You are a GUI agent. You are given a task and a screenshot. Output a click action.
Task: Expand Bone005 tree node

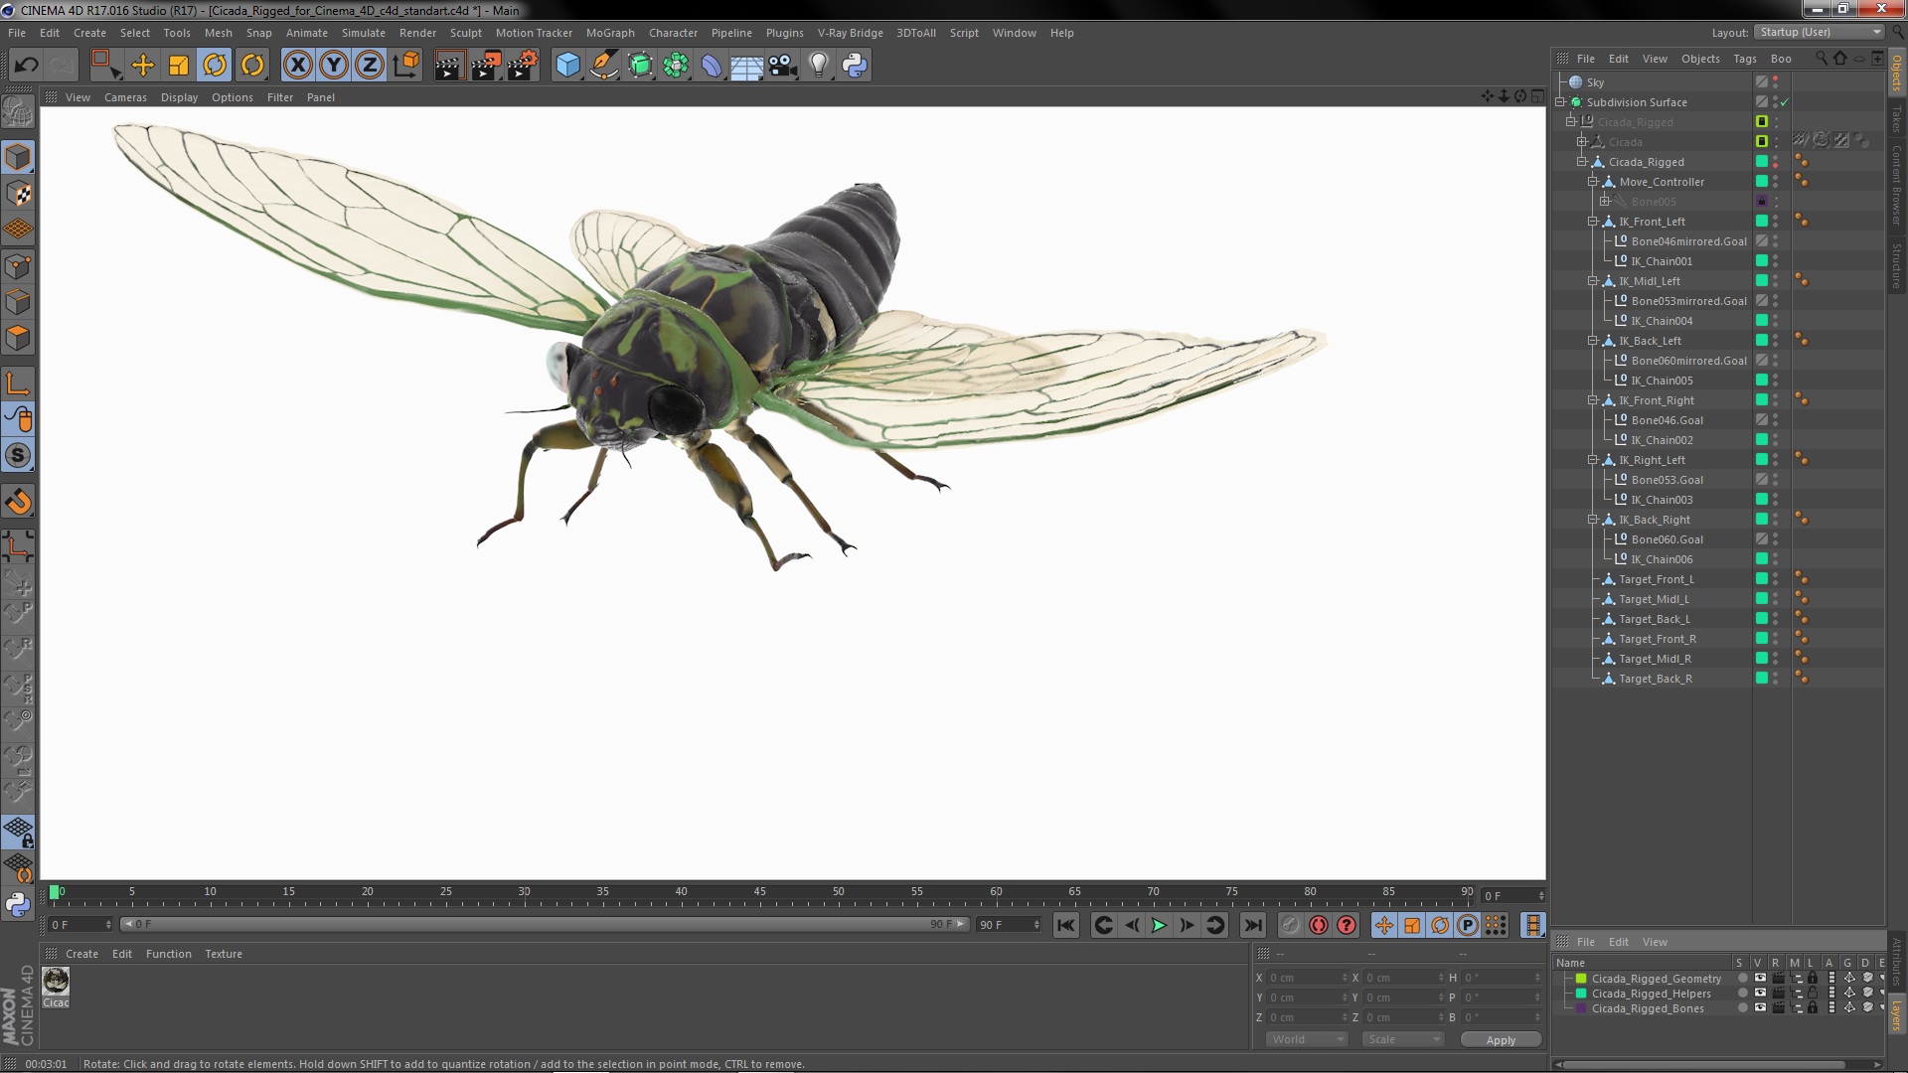(x=1604, y=202)
